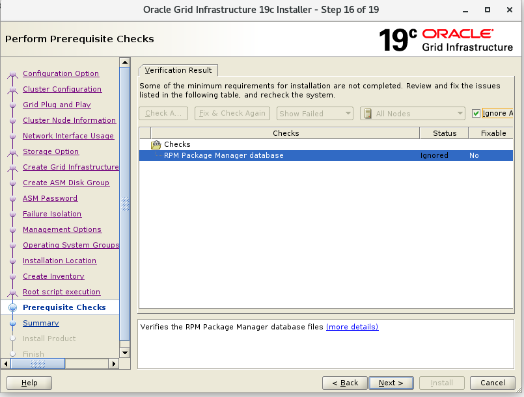Screen dimensions: 524x397
Task: Go to Cluster Configuration step
Action: 62,89
